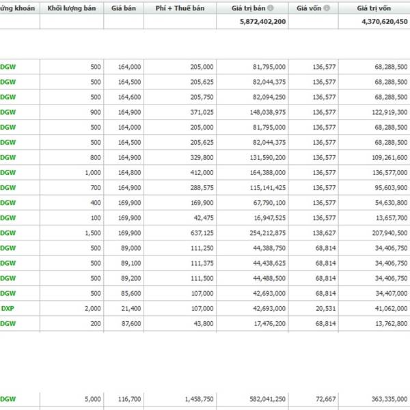410x410 pixels.
Task: Sort by Giá bán column header
Action: pyautogui.click(x=124, y=8)
